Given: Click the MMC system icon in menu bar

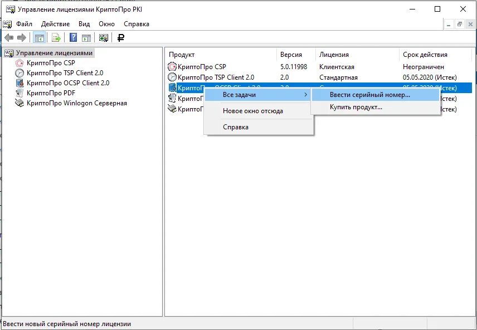Looking at the screenshot, I should (x=7, y=24).
